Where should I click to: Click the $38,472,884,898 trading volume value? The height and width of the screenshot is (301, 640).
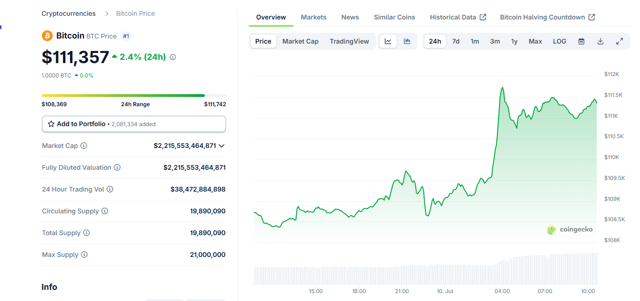tap(198, 189)
